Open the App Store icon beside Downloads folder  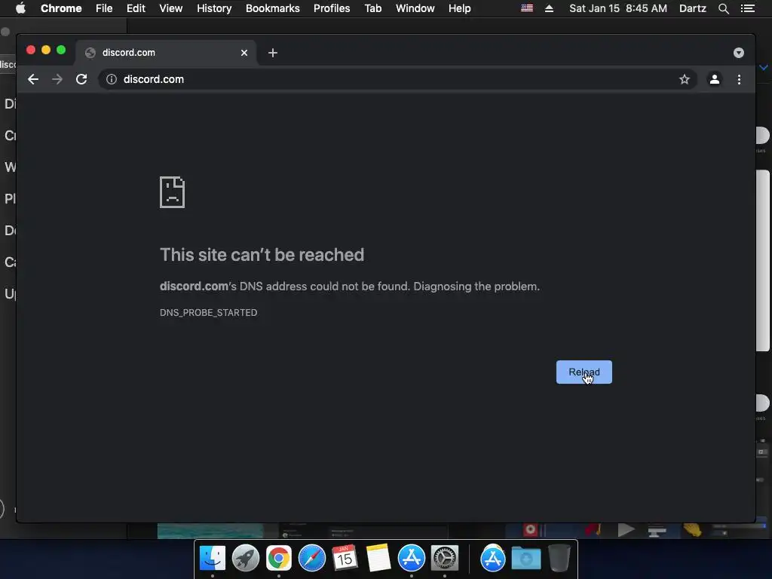[493, 559]
